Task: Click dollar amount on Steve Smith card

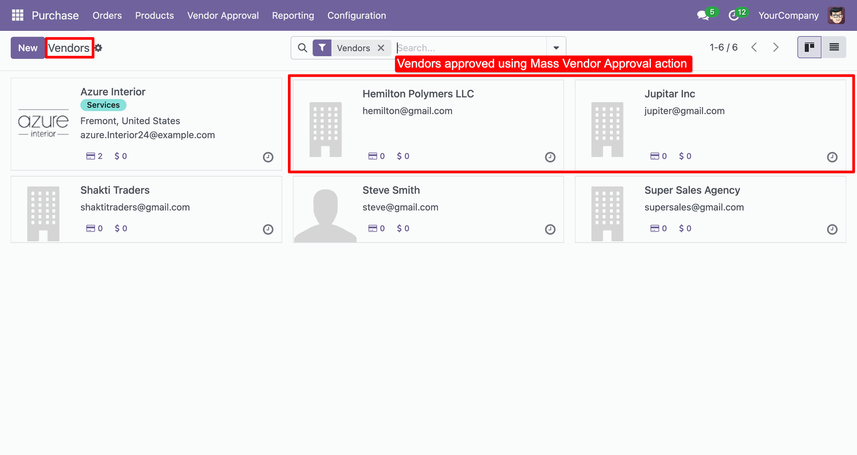Action: point(403,228)
